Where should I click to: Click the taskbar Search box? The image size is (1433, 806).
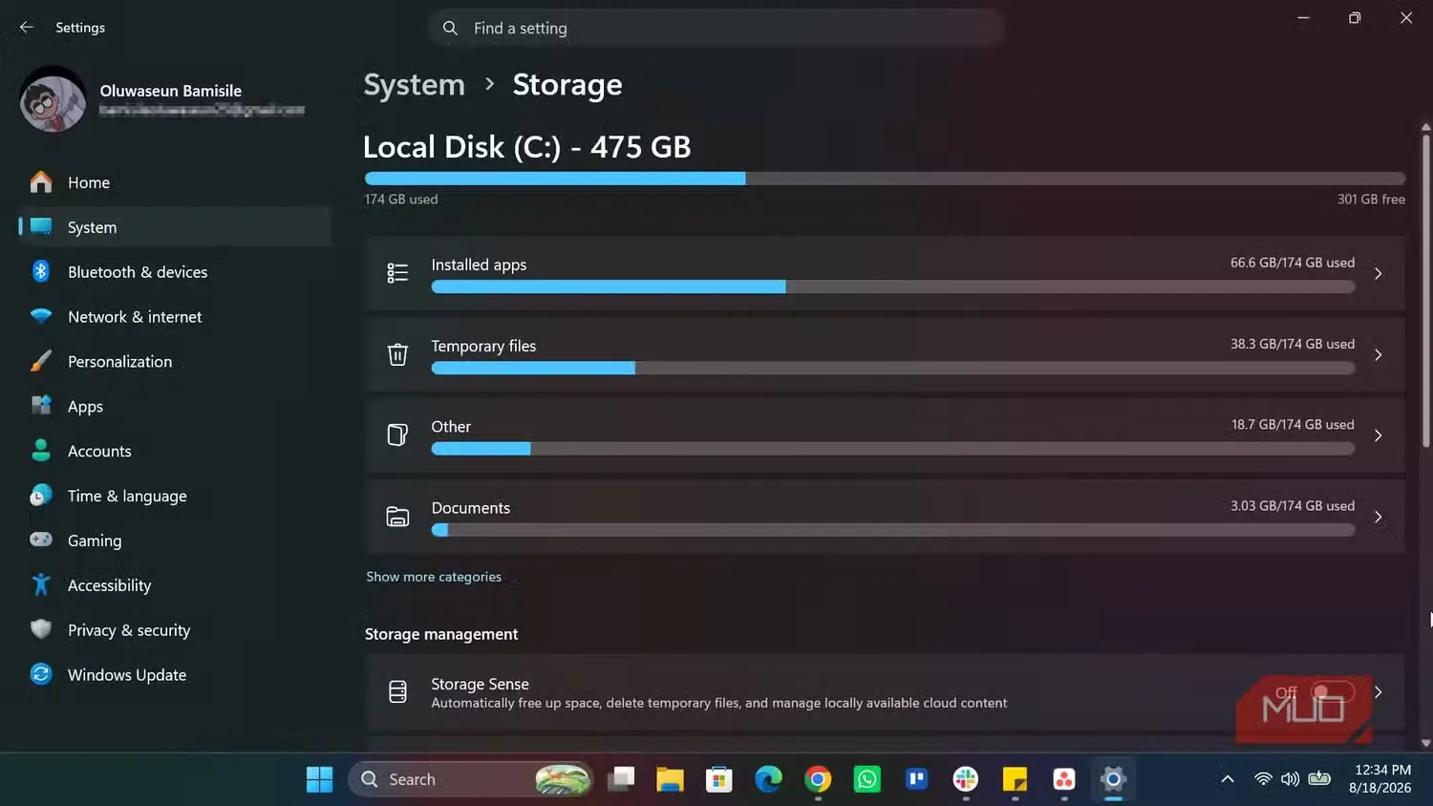click(x=471, y=779)
